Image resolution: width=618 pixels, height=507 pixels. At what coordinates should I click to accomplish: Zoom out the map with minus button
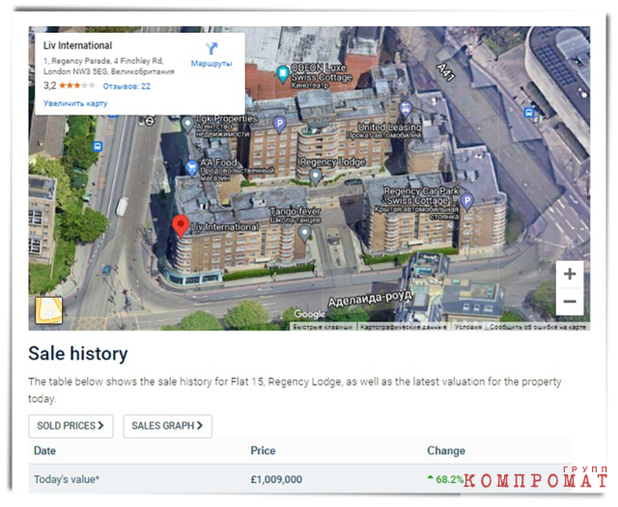(x=570, y=302)
